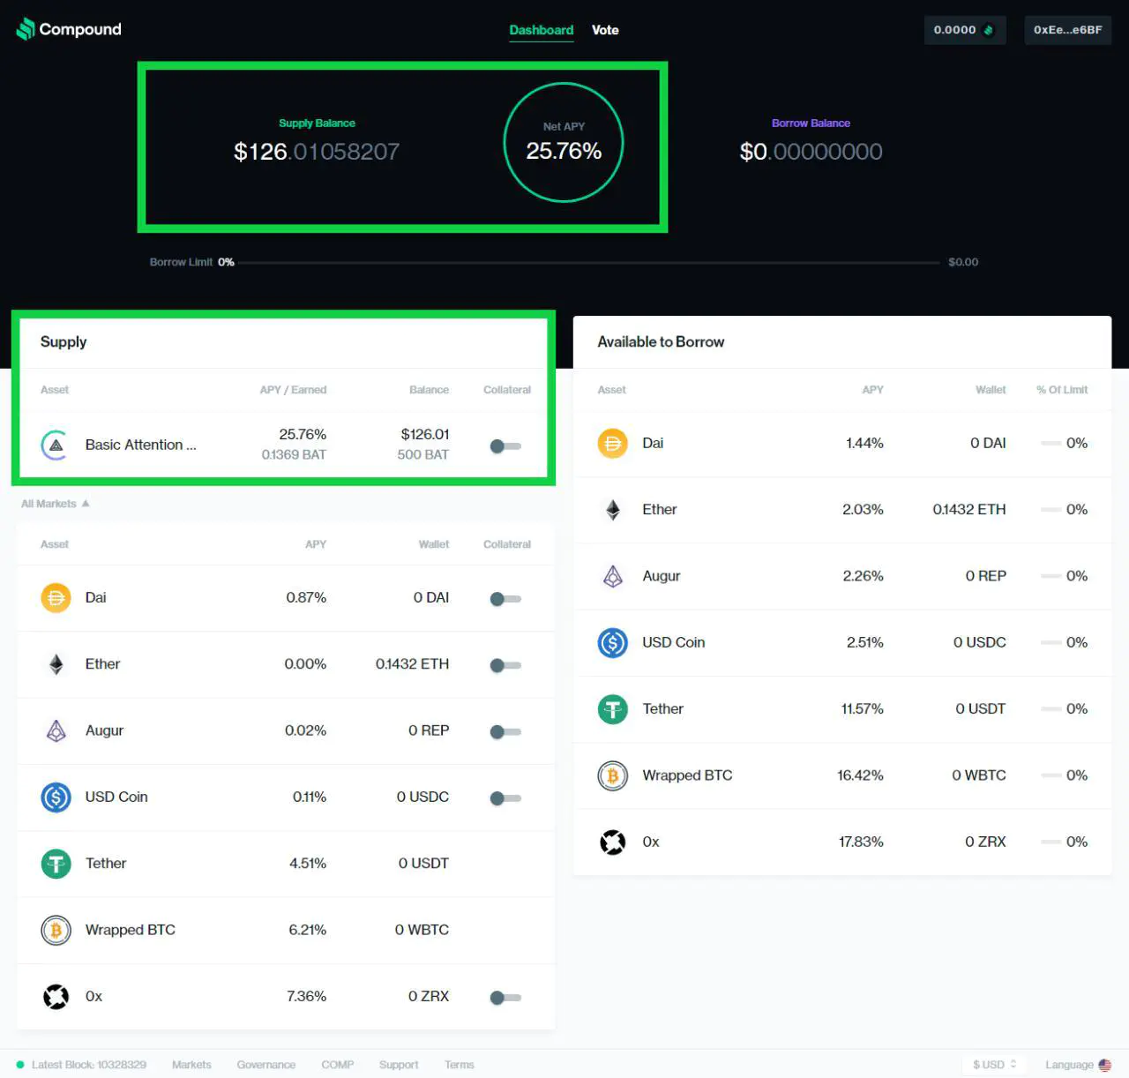This screenshot has height=1078, width=1129.
Task: Click the 0.1432 ETH wallet value in Supply
Action: coord(412,664)
